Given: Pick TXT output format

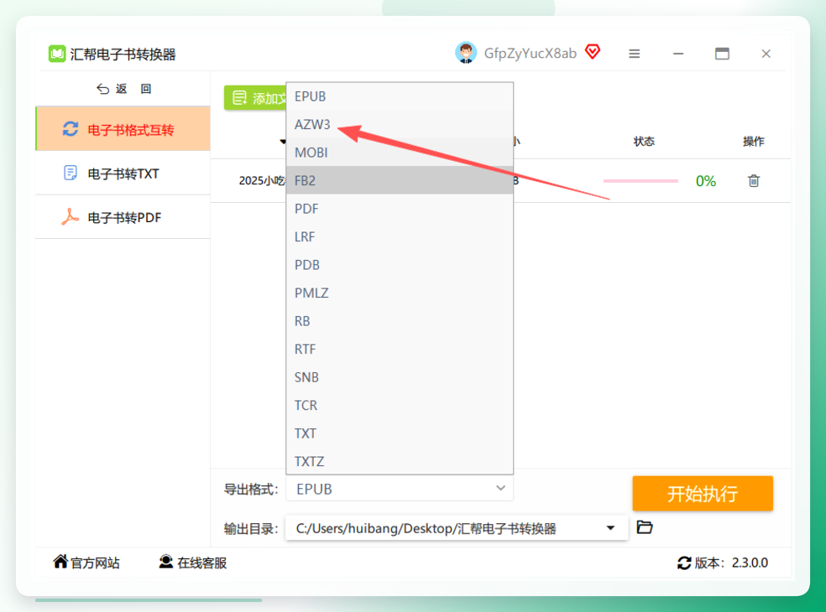Looking at the screenshot, I should (x=400, y=433).
